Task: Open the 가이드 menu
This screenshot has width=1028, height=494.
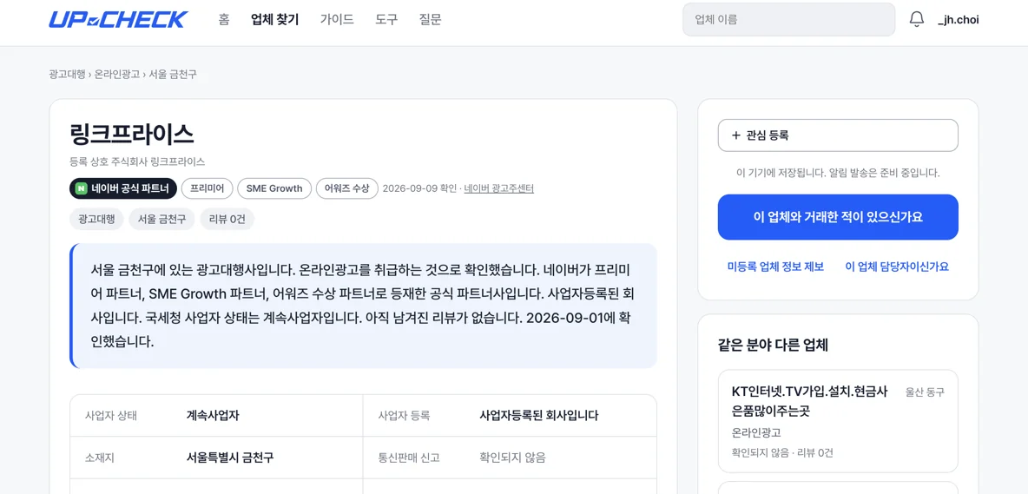Action: click(x=337, y=20)
